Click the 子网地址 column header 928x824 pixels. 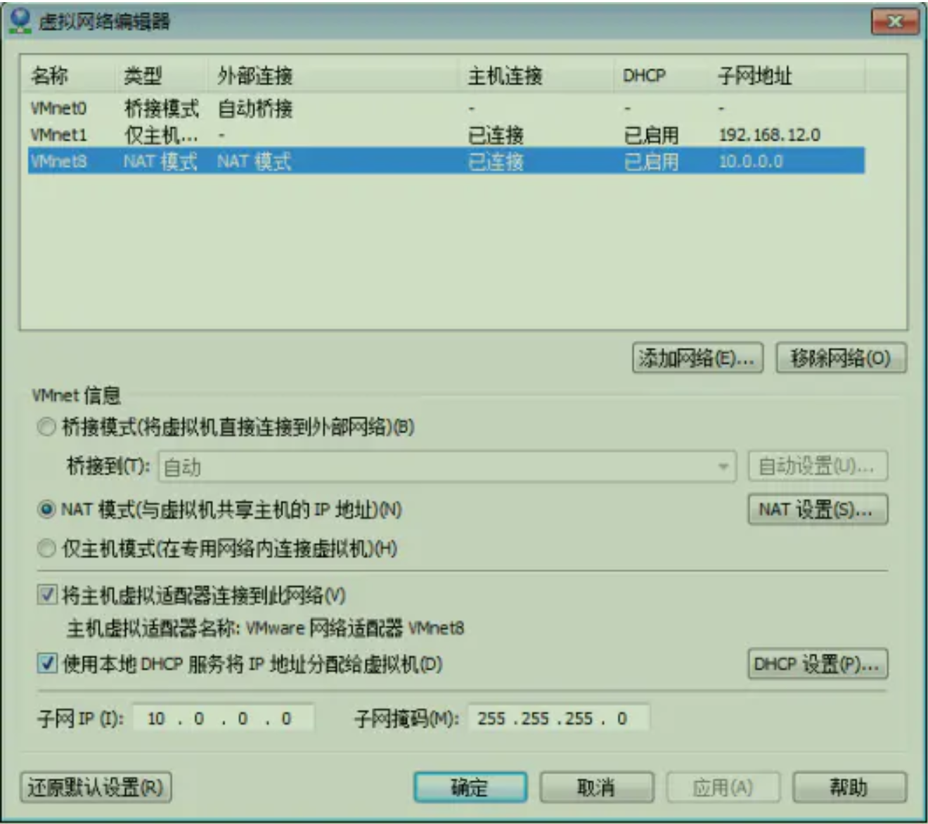tap(786, 75)
